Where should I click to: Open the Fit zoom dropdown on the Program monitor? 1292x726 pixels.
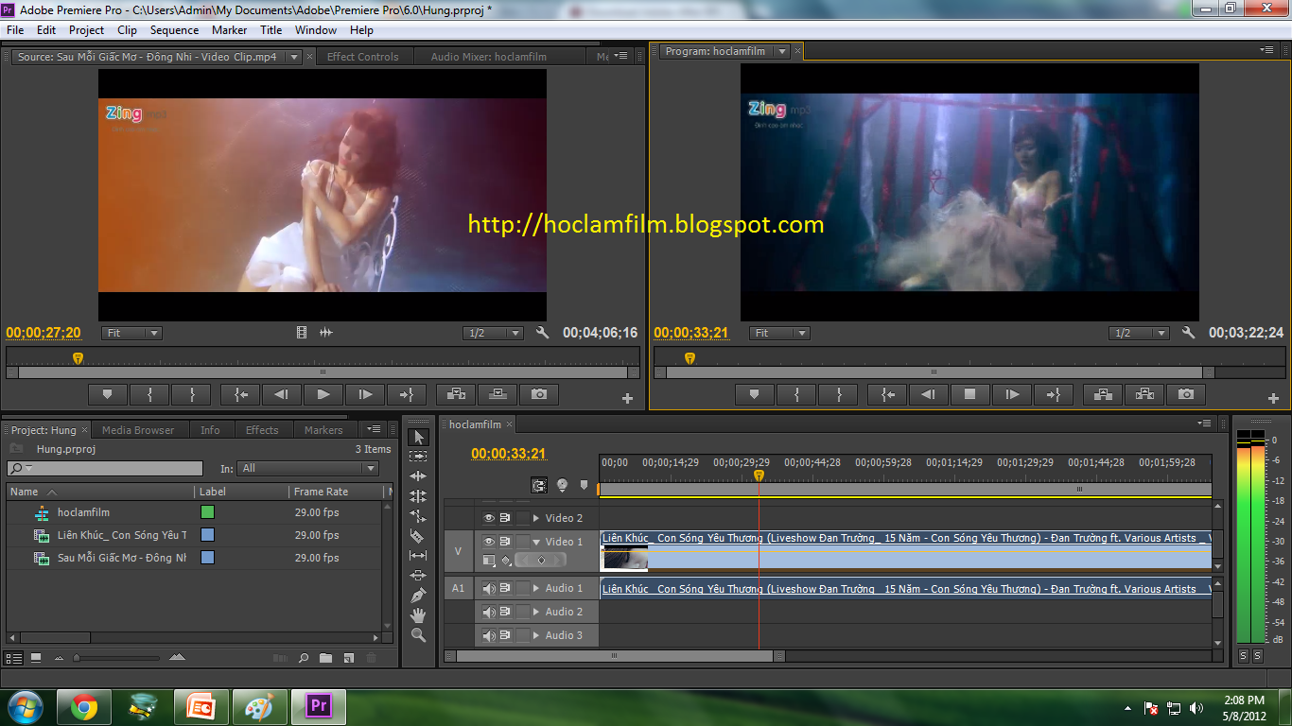click(778, 333)
